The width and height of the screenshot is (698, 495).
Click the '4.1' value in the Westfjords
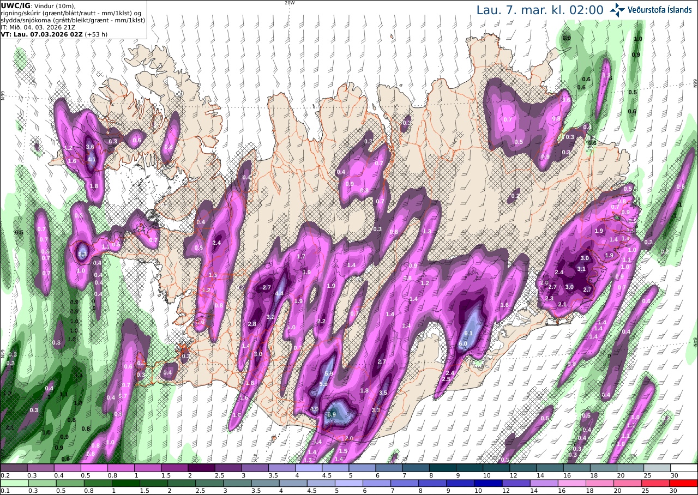[92, 160]
